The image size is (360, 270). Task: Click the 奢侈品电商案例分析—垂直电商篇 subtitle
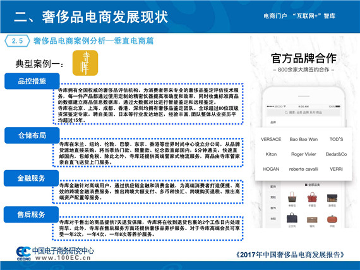[x=93, y=41]
